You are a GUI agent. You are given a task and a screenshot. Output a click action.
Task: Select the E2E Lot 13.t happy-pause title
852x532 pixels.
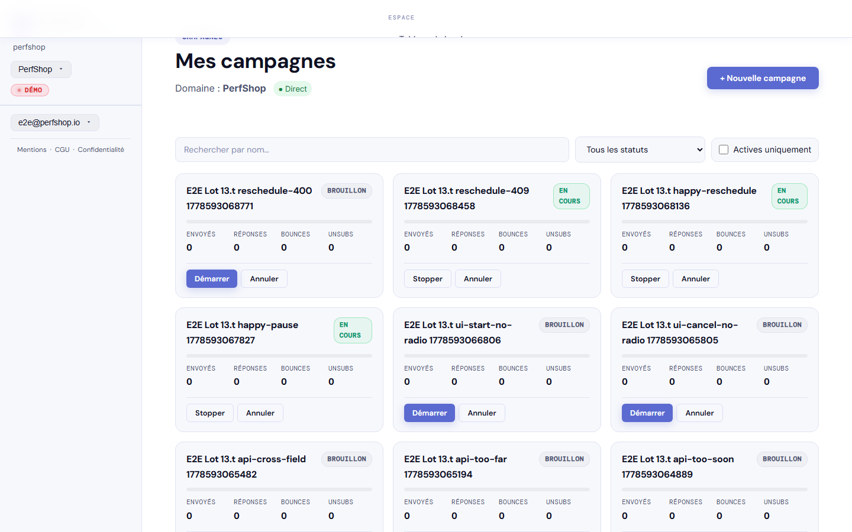pos(243,332)
